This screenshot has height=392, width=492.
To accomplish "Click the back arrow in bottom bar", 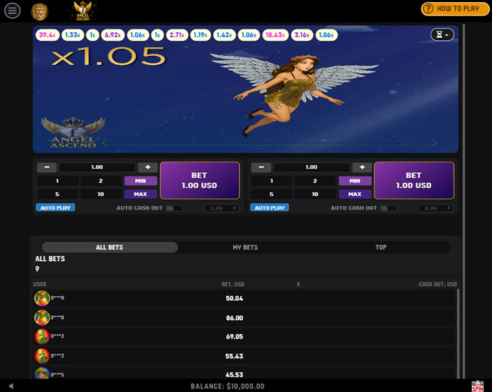I will pos(11,386).
